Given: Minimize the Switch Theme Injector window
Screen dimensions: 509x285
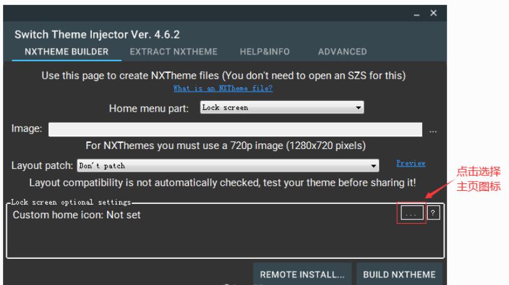Looking at the screenshot, I should (417, 14).
